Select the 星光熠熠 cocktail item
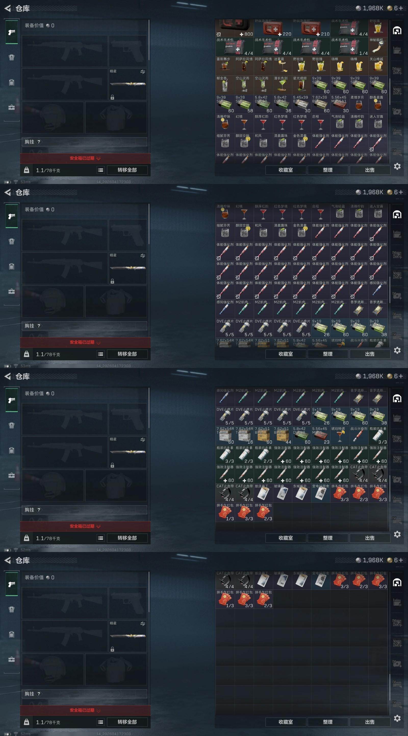This screenshot has width=408, height=736. tap(301, 85)
